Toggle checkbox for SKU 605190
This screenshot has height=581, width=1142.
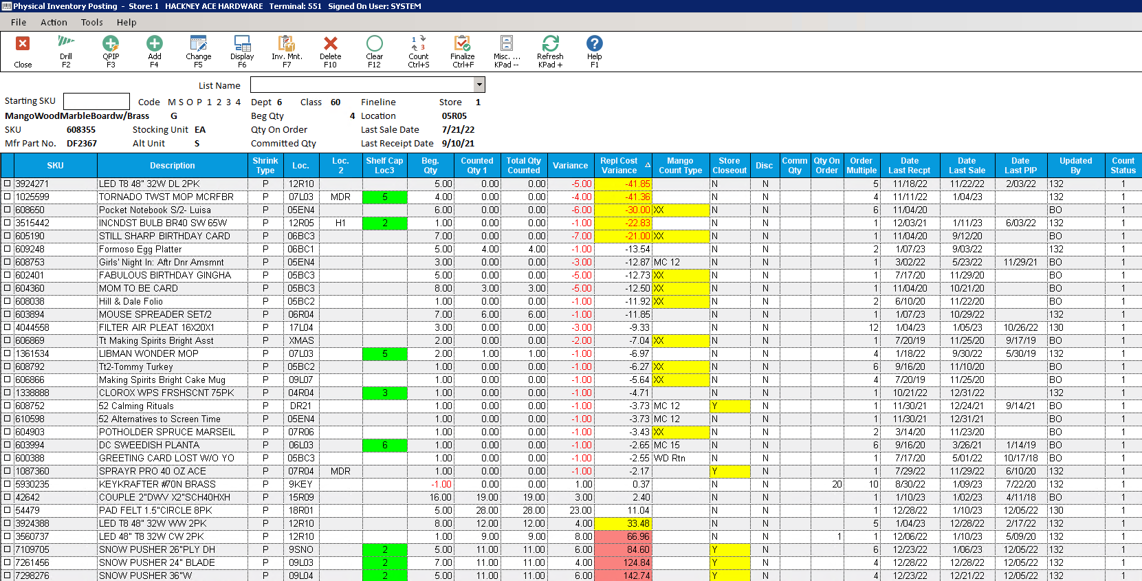[x=8, y=236]
